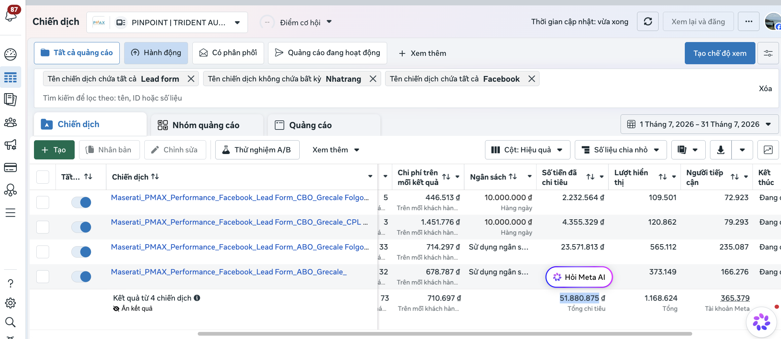The height and width of the screenshot is (339, 781).
Task: Open the Chiến dịch column header menu arrow
Action: coord(370,177)
